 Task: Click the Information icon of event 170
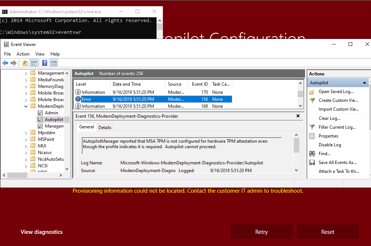(78, 92)
